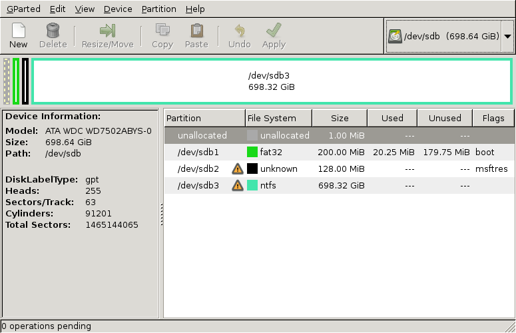Click the Undo arrow icon
Screen dimensions: 516x333
pyautogui.click(x=240, y=30)
